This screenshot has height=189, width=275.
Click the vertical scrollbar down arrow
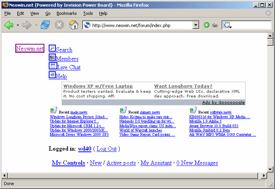[270, 169]
